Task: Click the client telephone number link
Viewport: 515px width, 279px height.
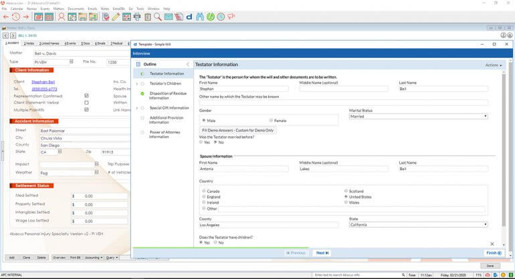Action: pos(44,89)
